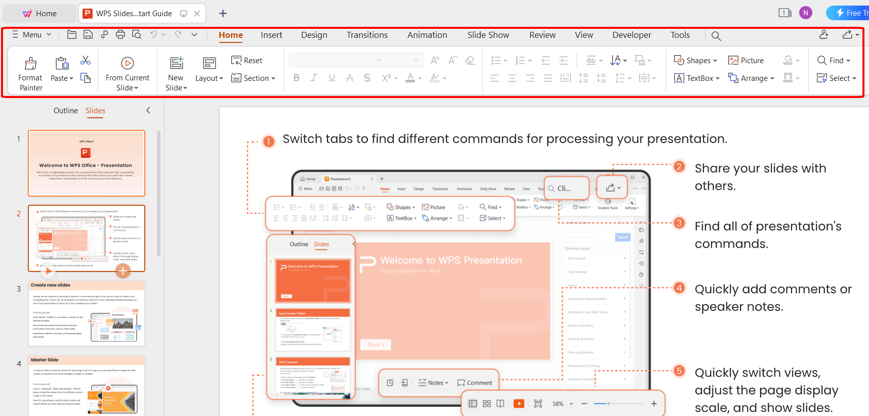Click the Share export icon

click(847, 34)
